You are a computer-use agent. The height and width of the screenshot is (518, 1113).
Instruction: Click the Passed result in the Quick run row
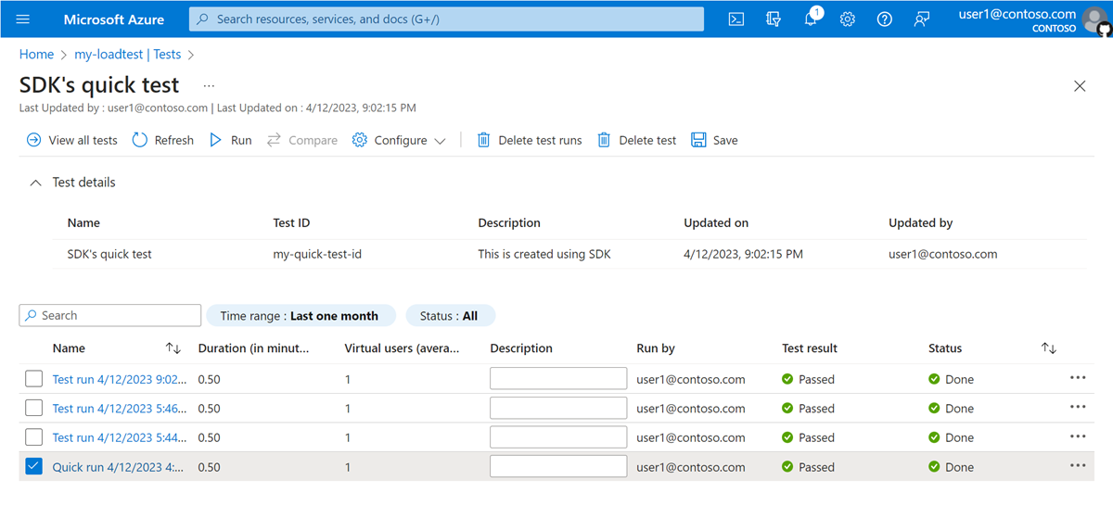(x=809, y=467)
